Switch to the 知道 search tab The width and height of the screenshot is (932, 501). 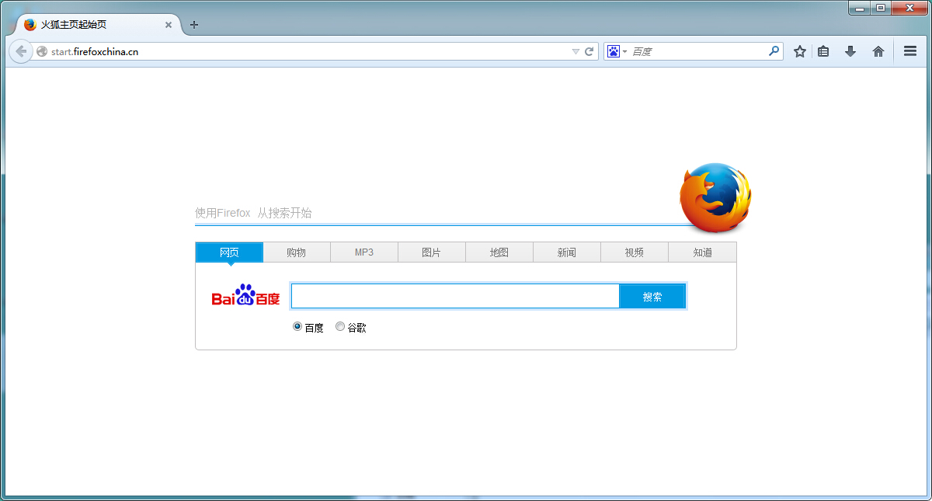point(702,252)
